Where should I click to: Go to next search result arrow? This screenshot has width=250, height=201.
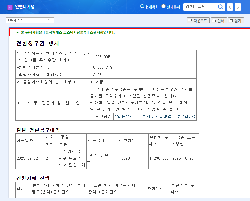(238, 7)
